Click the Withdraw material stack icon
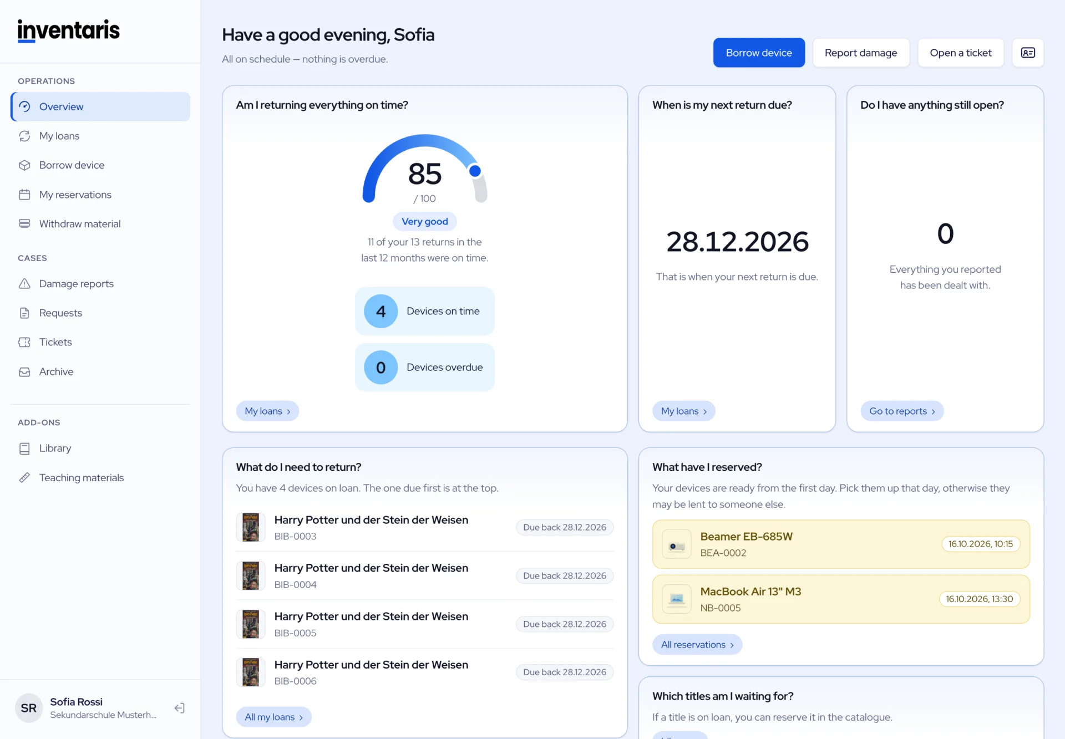 pyautogui.click(x=24, y=224)
